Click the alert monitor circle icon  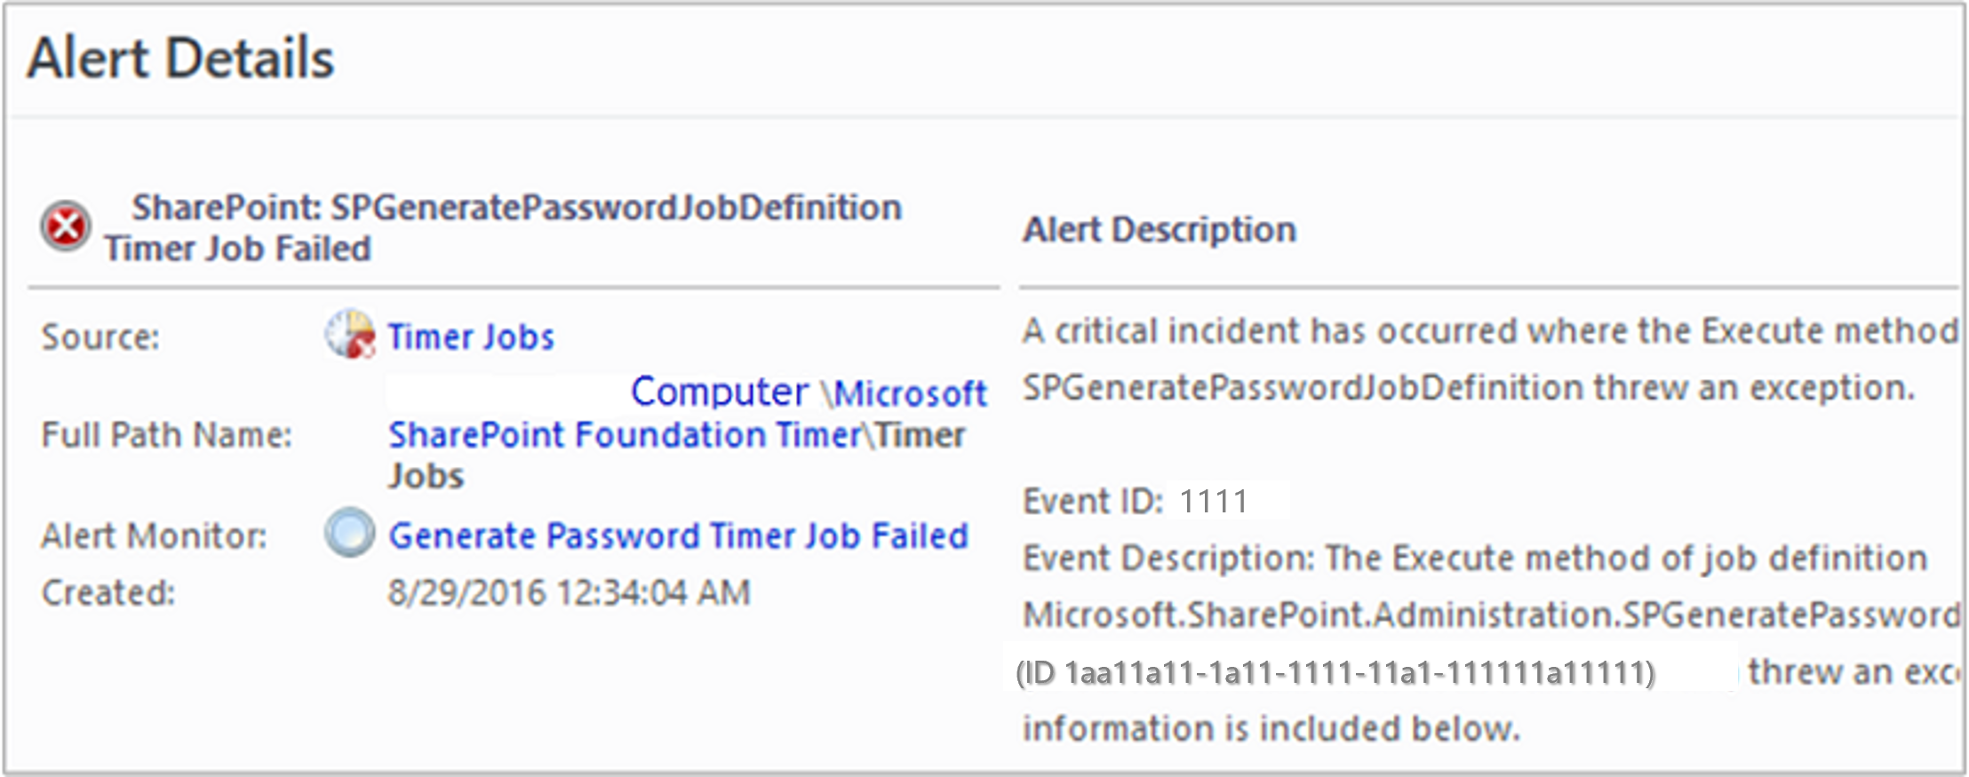pos(349,532)
